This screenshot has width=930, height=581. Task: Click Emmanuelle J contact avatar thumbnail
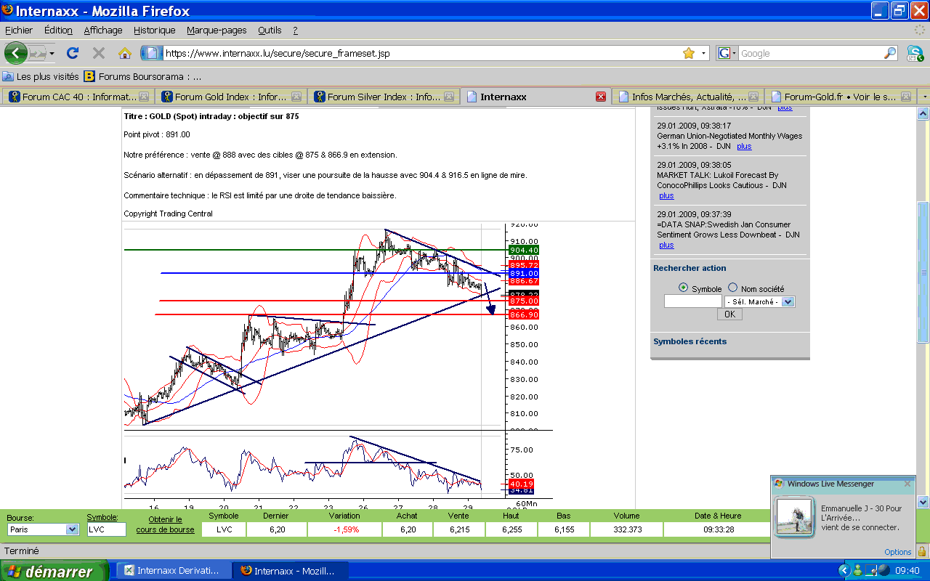[796, 516]
